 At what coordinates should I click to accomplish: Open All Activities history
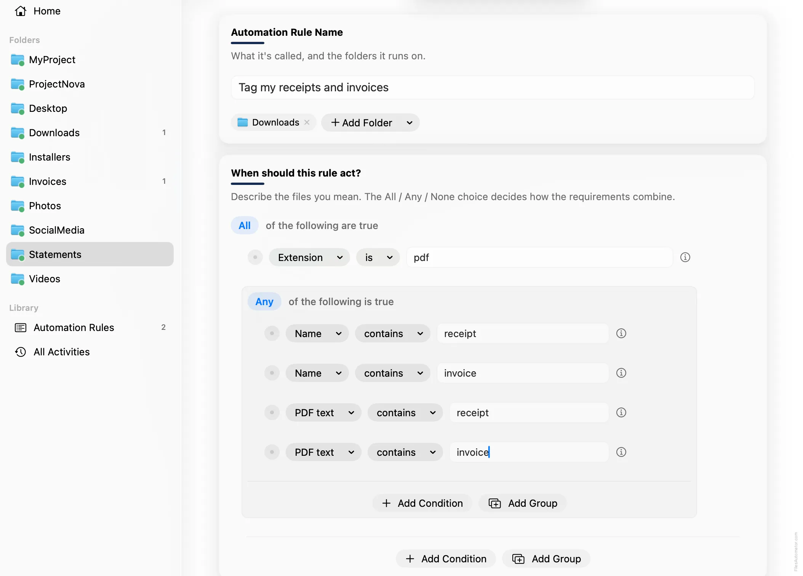[90, 352]
